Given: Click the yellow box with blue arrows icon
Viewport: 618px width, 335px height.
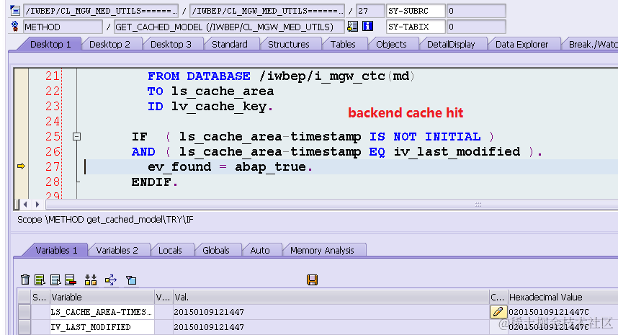Looking at the screenshot, I should [x=111, y=280].
